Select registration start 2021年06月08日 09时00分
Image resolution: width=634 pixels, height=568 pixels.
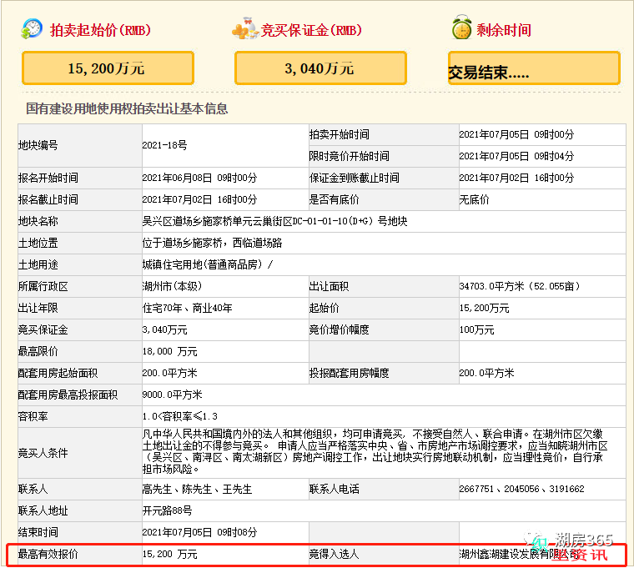[x=199, y=178]
